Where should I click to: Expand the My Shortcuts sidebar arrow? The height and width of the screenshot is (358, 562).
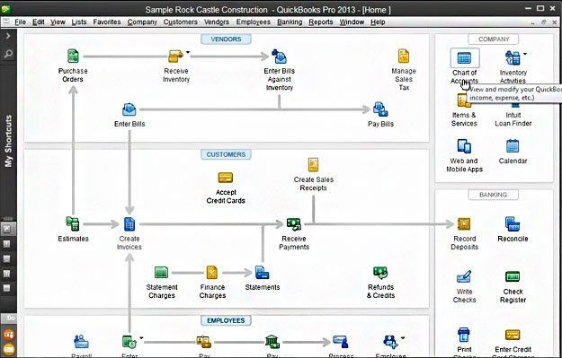[8, 36]
